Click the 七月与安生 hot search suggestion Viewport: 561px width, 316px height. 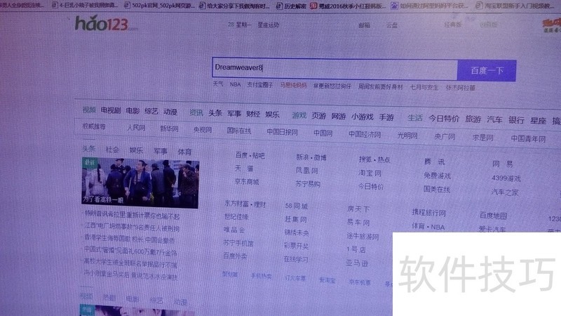coord(424,87)
